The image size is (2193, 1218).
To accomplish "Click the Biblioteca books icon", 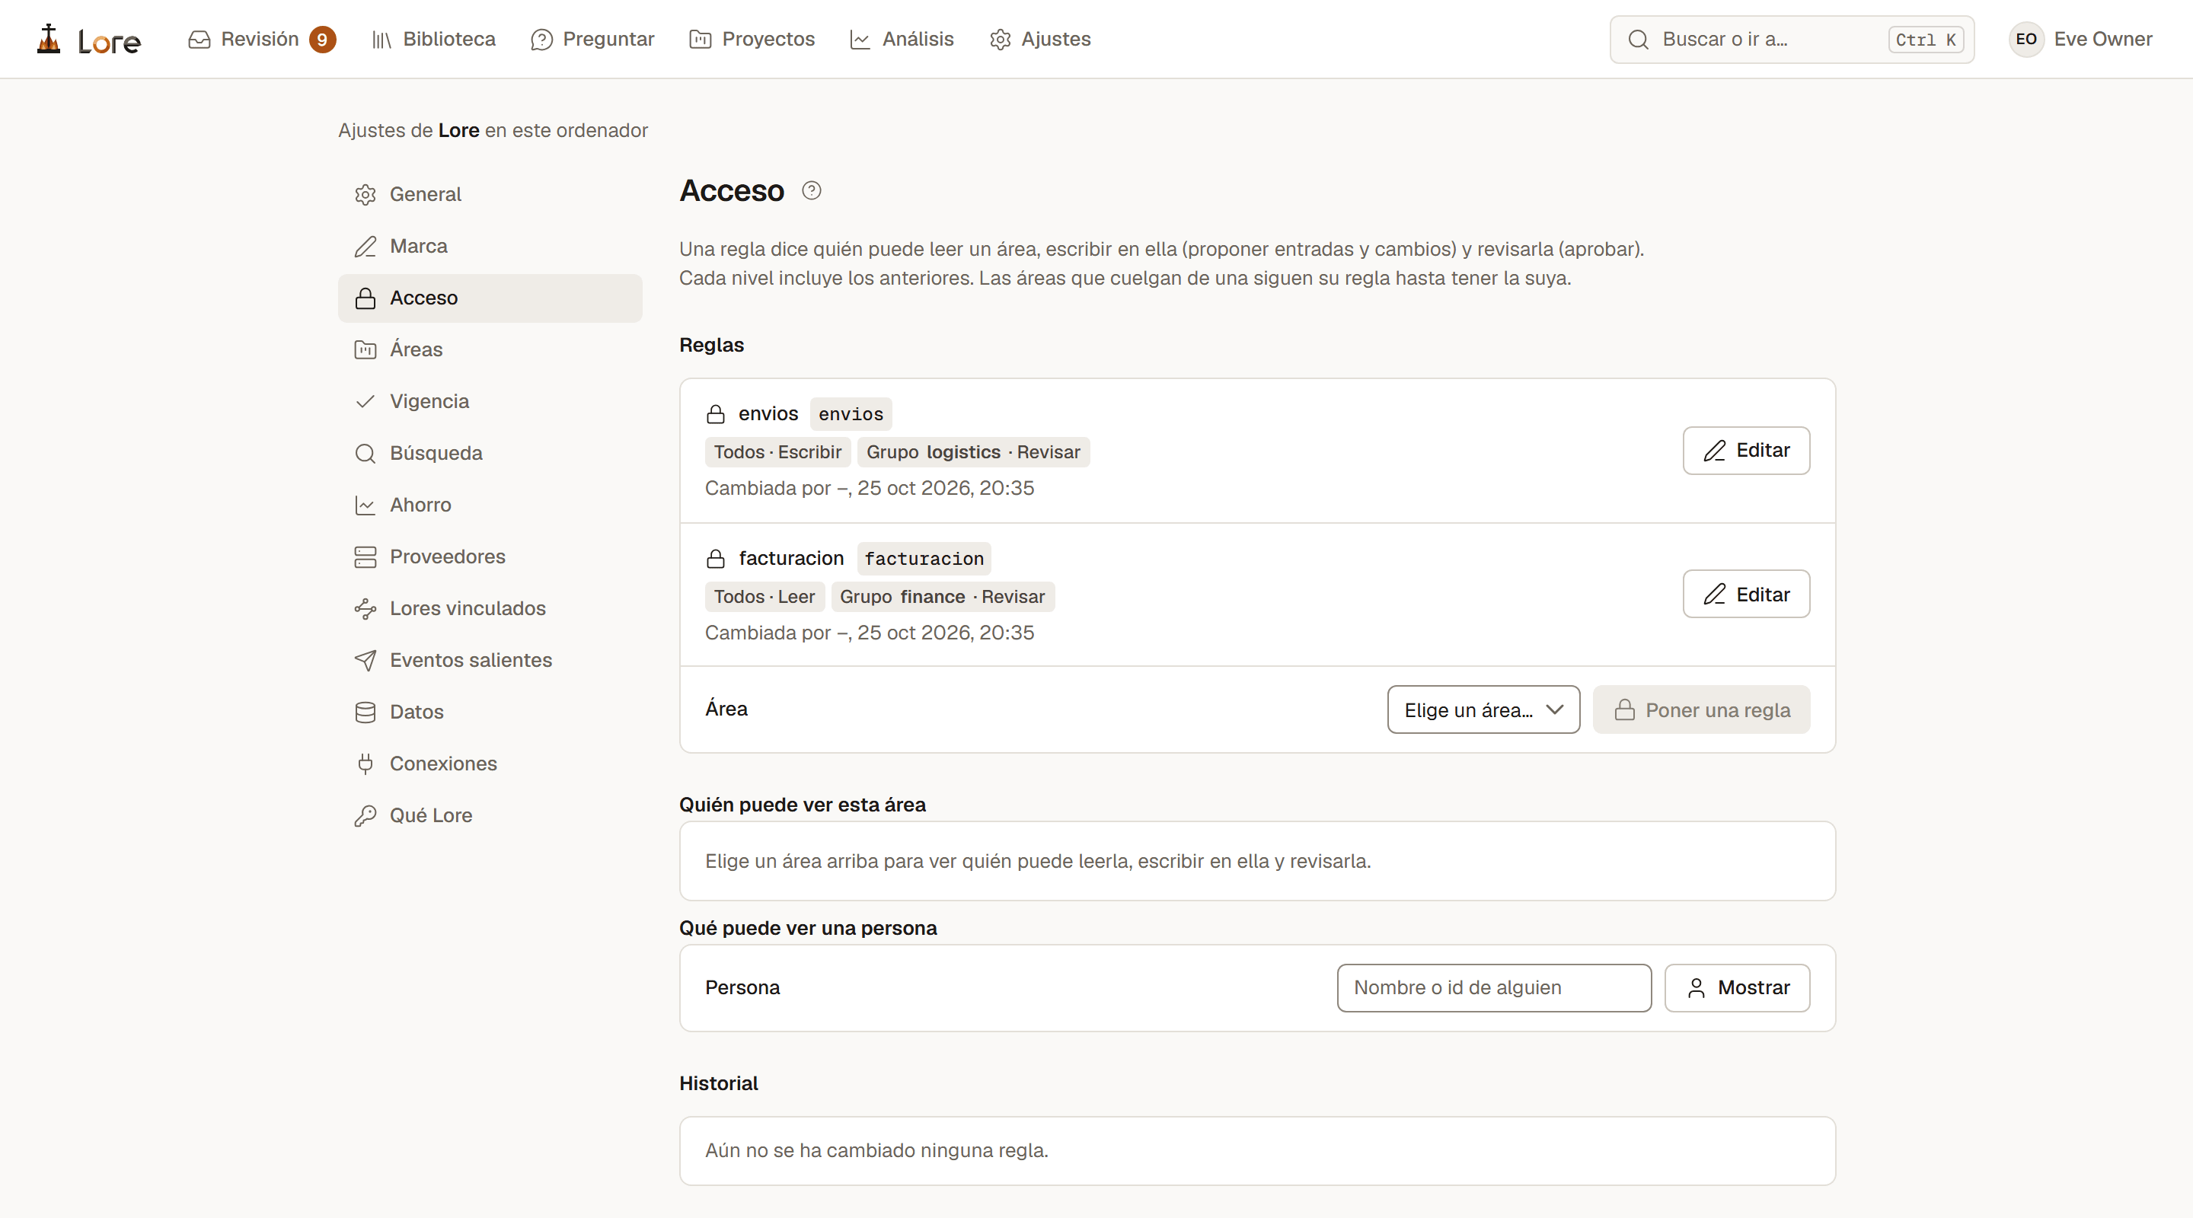I will (381, 39).
